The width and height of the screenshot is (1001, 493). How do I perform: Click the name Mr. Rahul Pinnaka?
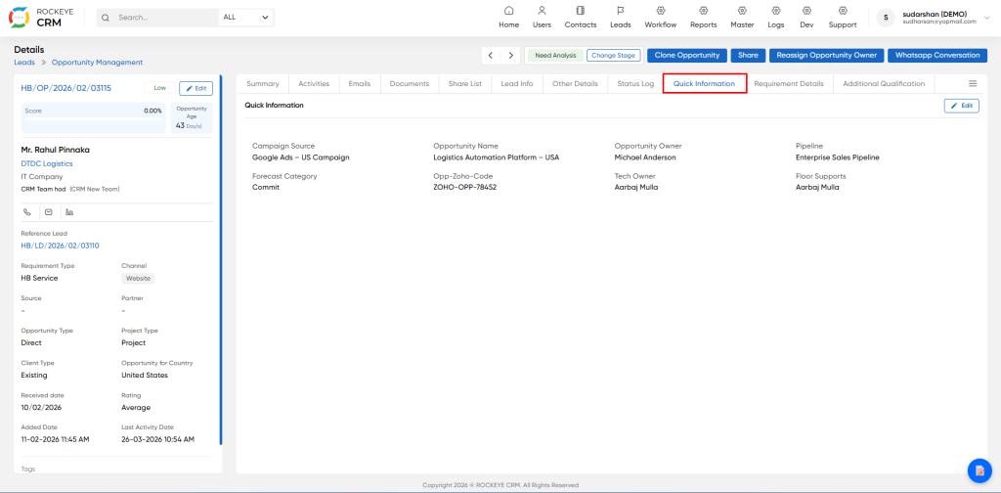click(x=56, y=150)
